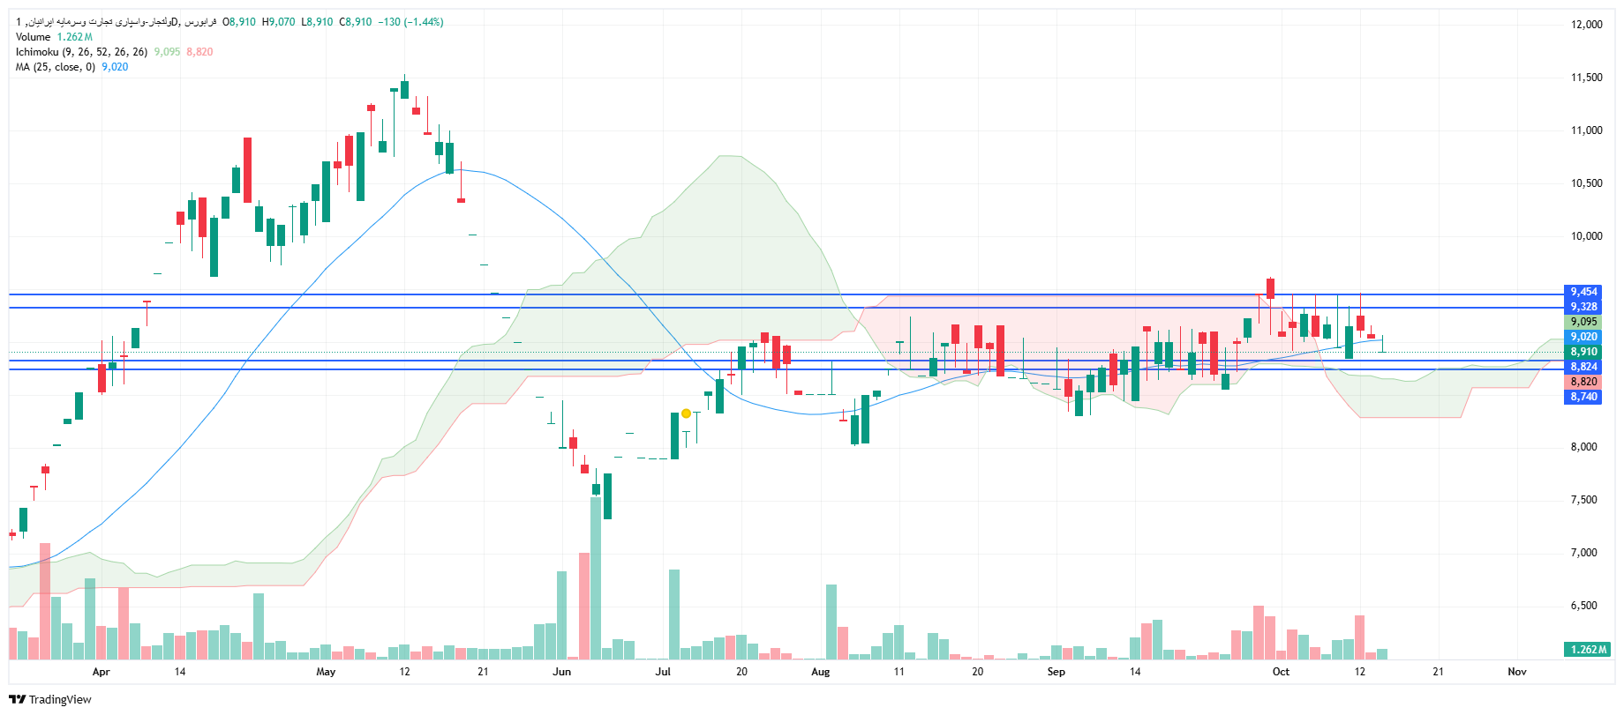The width and height of the screenshot is (1624, 715).
Task: Click the 12,000 price scale label
Action: tap(1586, 25)
